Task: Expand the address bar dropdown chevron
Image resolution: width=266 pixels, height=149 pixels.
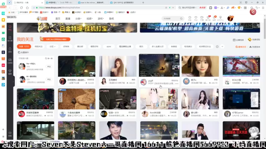Action: (173, 8)
